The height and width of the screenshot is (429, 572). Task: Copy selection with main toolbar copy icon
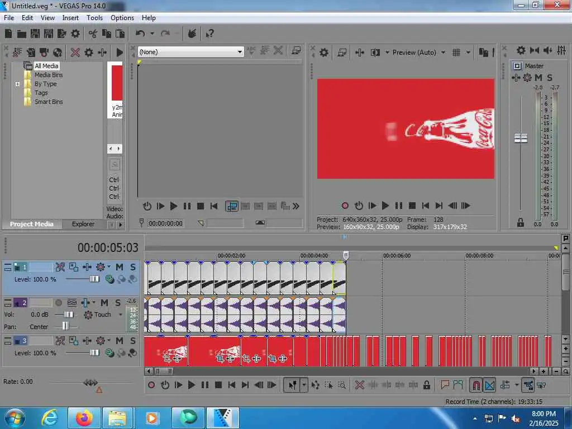click(x=107, y=34)
